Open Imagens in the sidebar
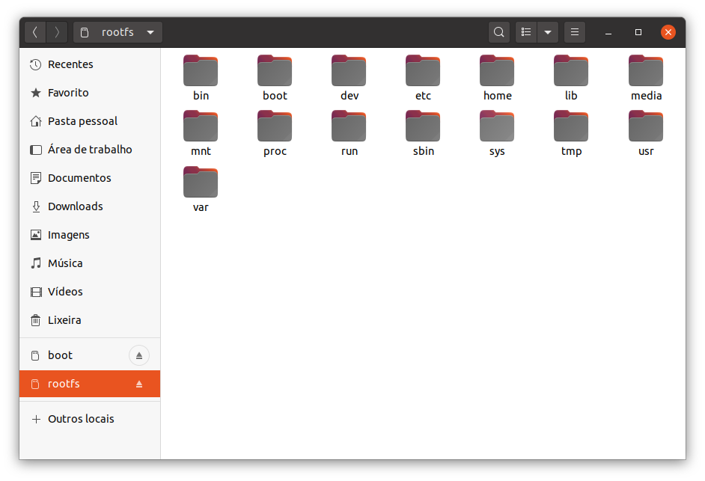The width and height of the screenshot is (705, 481). (x=90, y=235)
